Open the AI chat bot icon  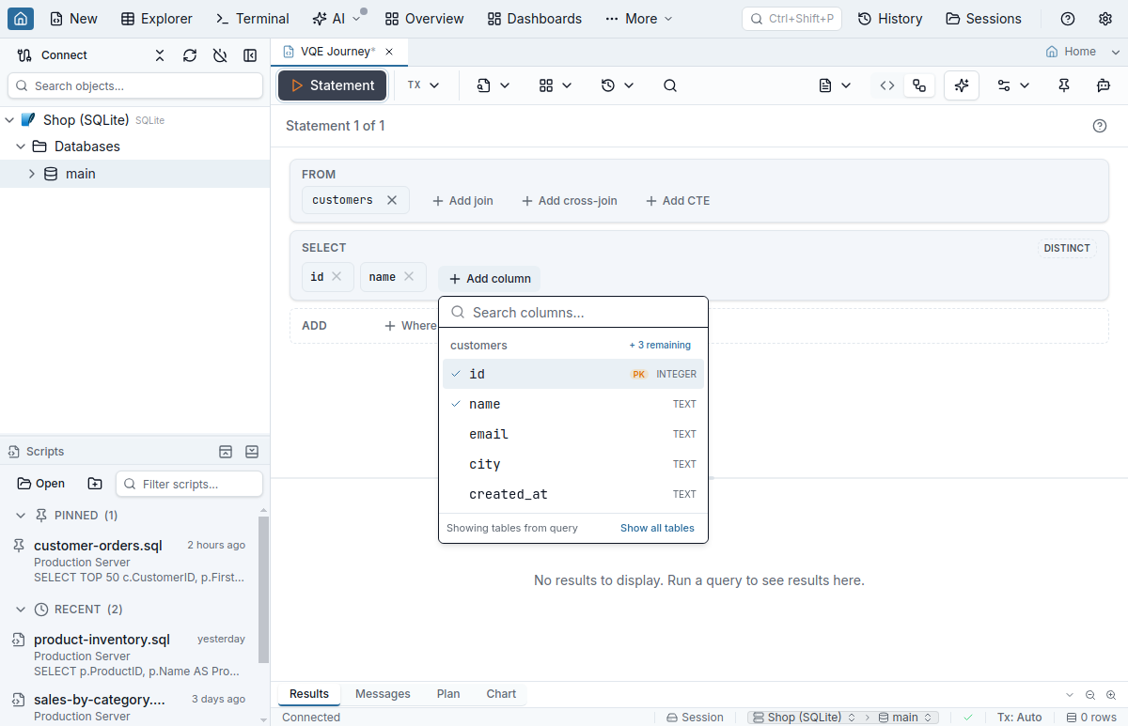pos(1104,85)
